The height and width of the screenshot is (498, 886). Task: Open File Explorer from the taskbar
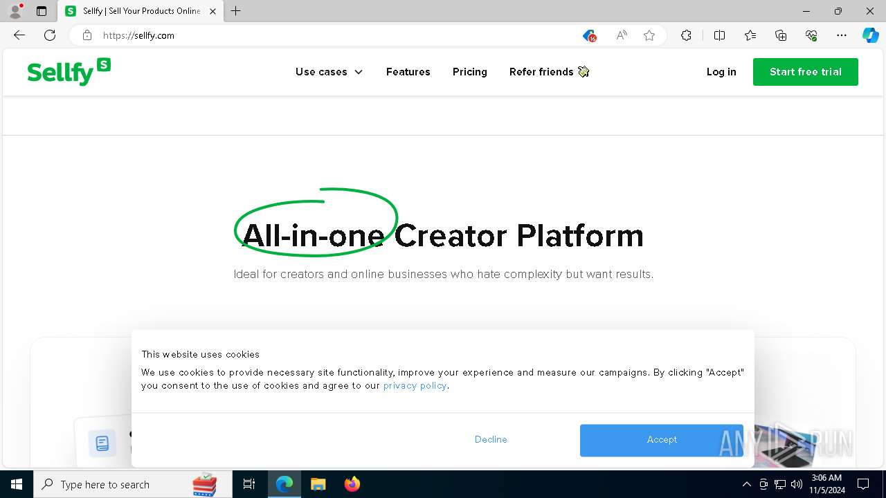tap(318, 484)
